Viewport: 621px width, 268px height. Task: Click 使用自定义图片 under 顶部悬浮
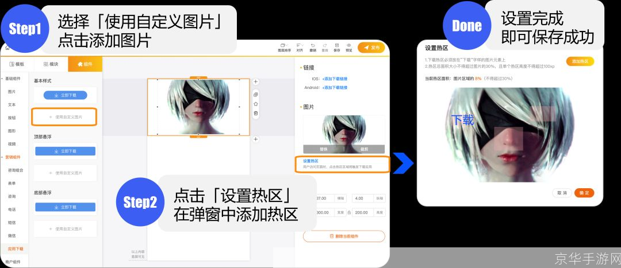(66, 173)
